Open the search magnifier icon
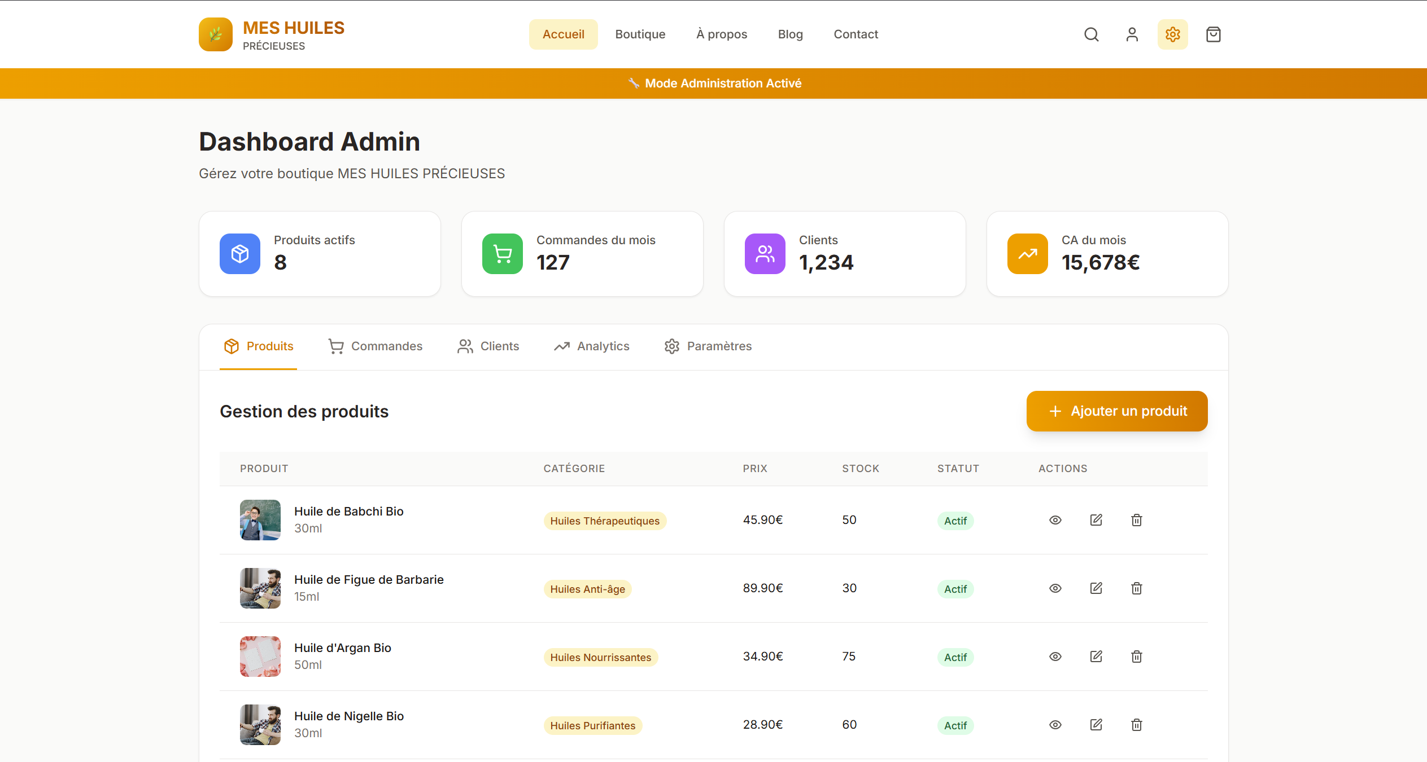1427x762 pixels. click(1092, 34)
